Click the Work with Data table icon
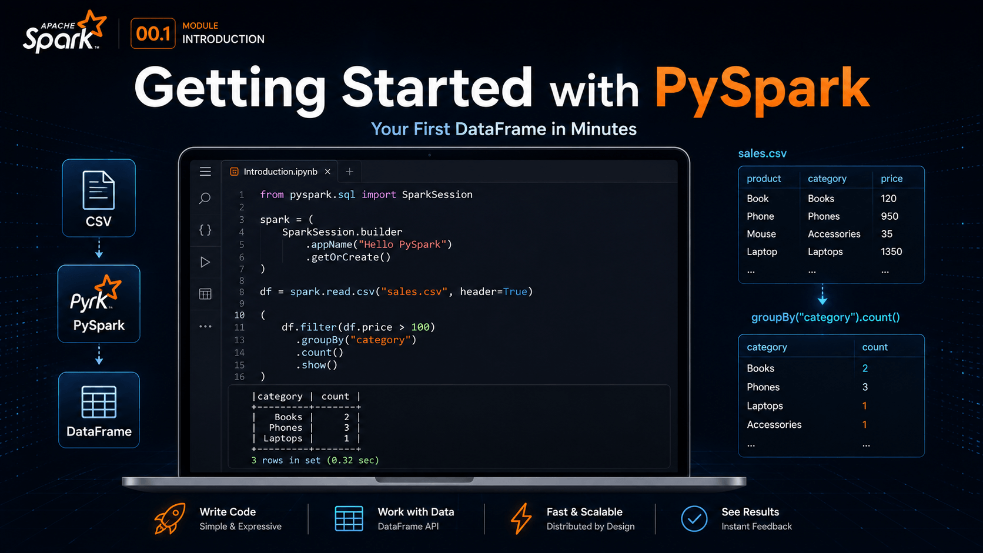Screen dimensions: 983x553 349,518
